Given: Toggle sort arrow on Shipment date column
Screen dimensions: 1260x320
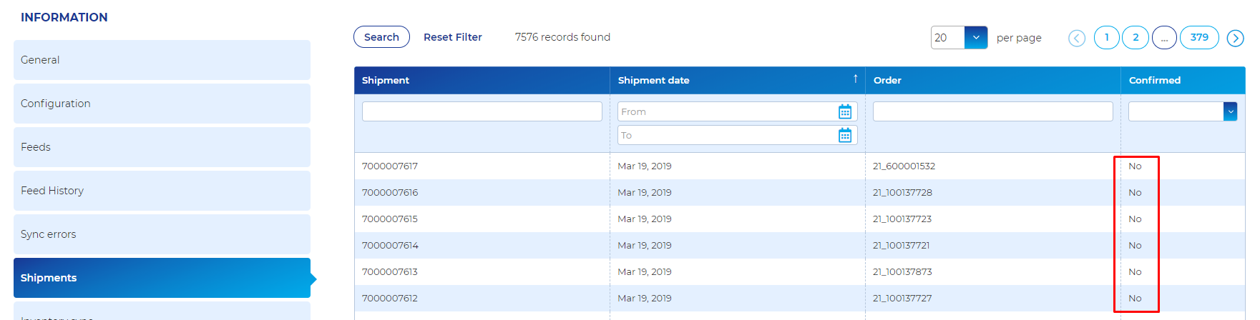Looking at the screenshot, I should point(855,79).
